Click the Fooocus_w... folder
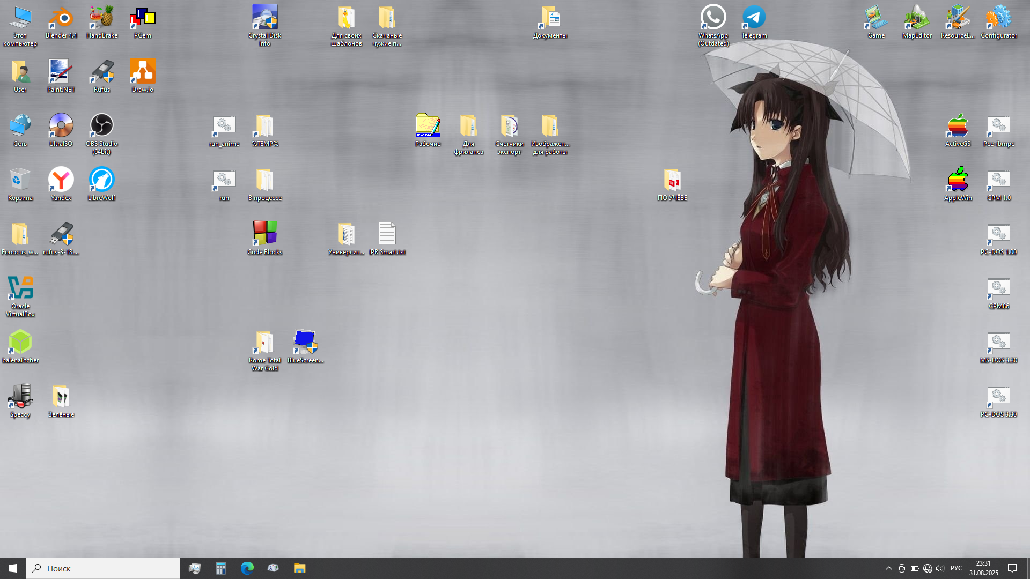Screen dimensions: 1030x579 click(x=20, y=239)
